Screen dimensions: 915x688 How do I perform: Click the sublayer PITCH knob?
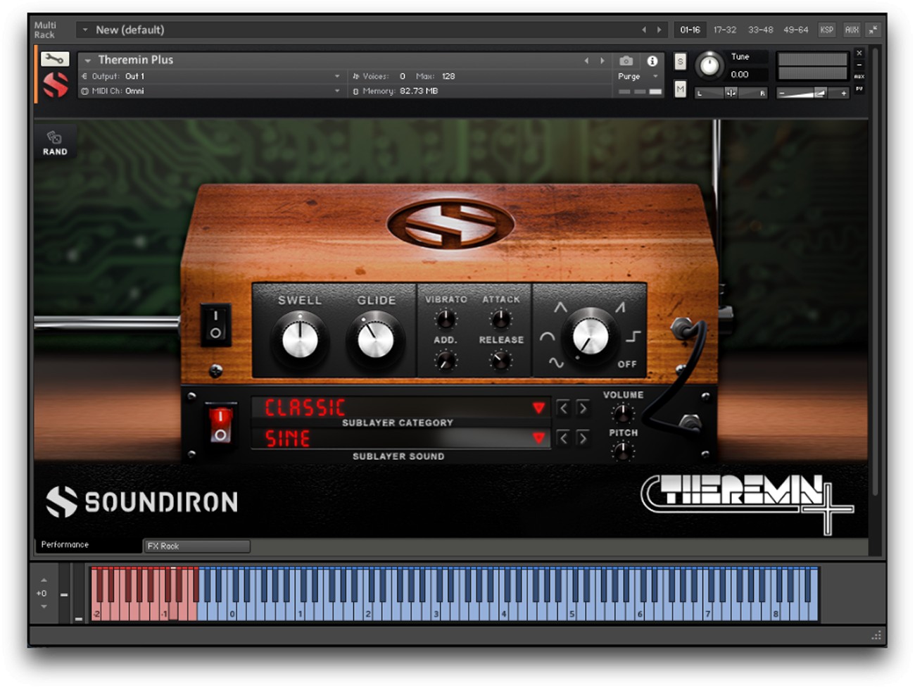point(622,451)
